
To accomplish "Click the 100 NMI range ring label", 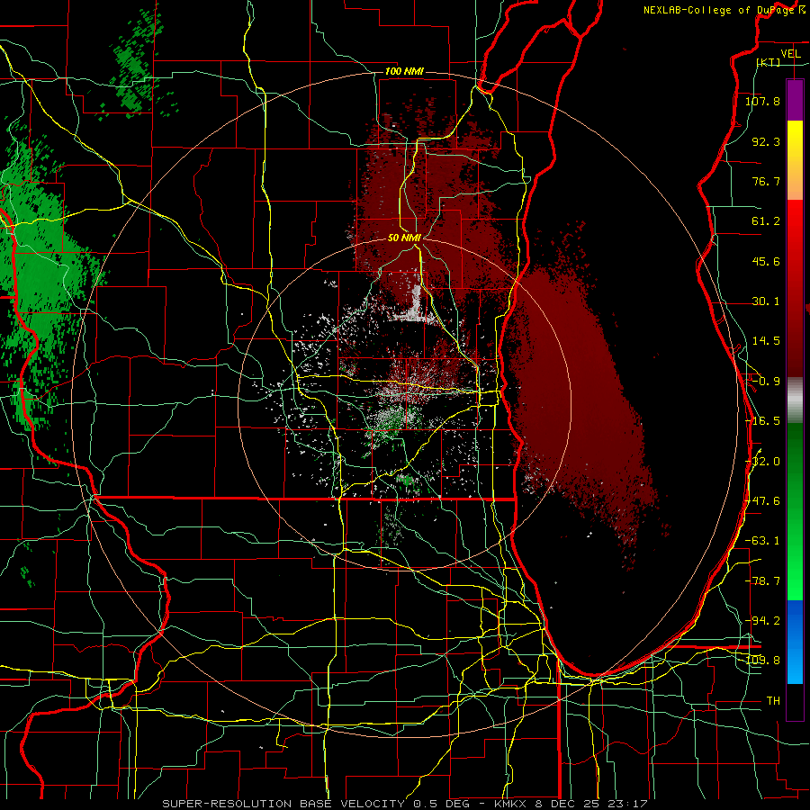I will click(x=404, y=71).
